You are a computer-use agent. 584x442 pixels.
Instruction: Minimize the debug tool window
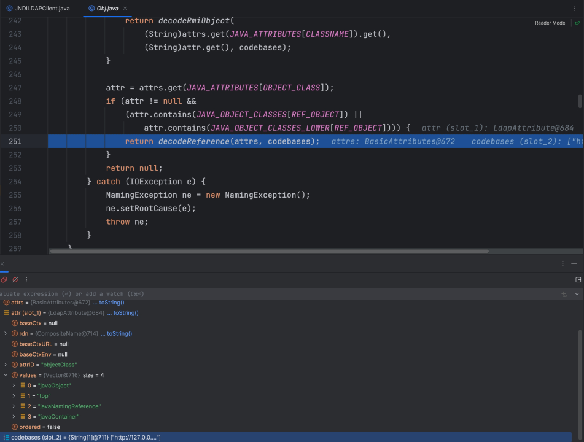click(574, 263)
